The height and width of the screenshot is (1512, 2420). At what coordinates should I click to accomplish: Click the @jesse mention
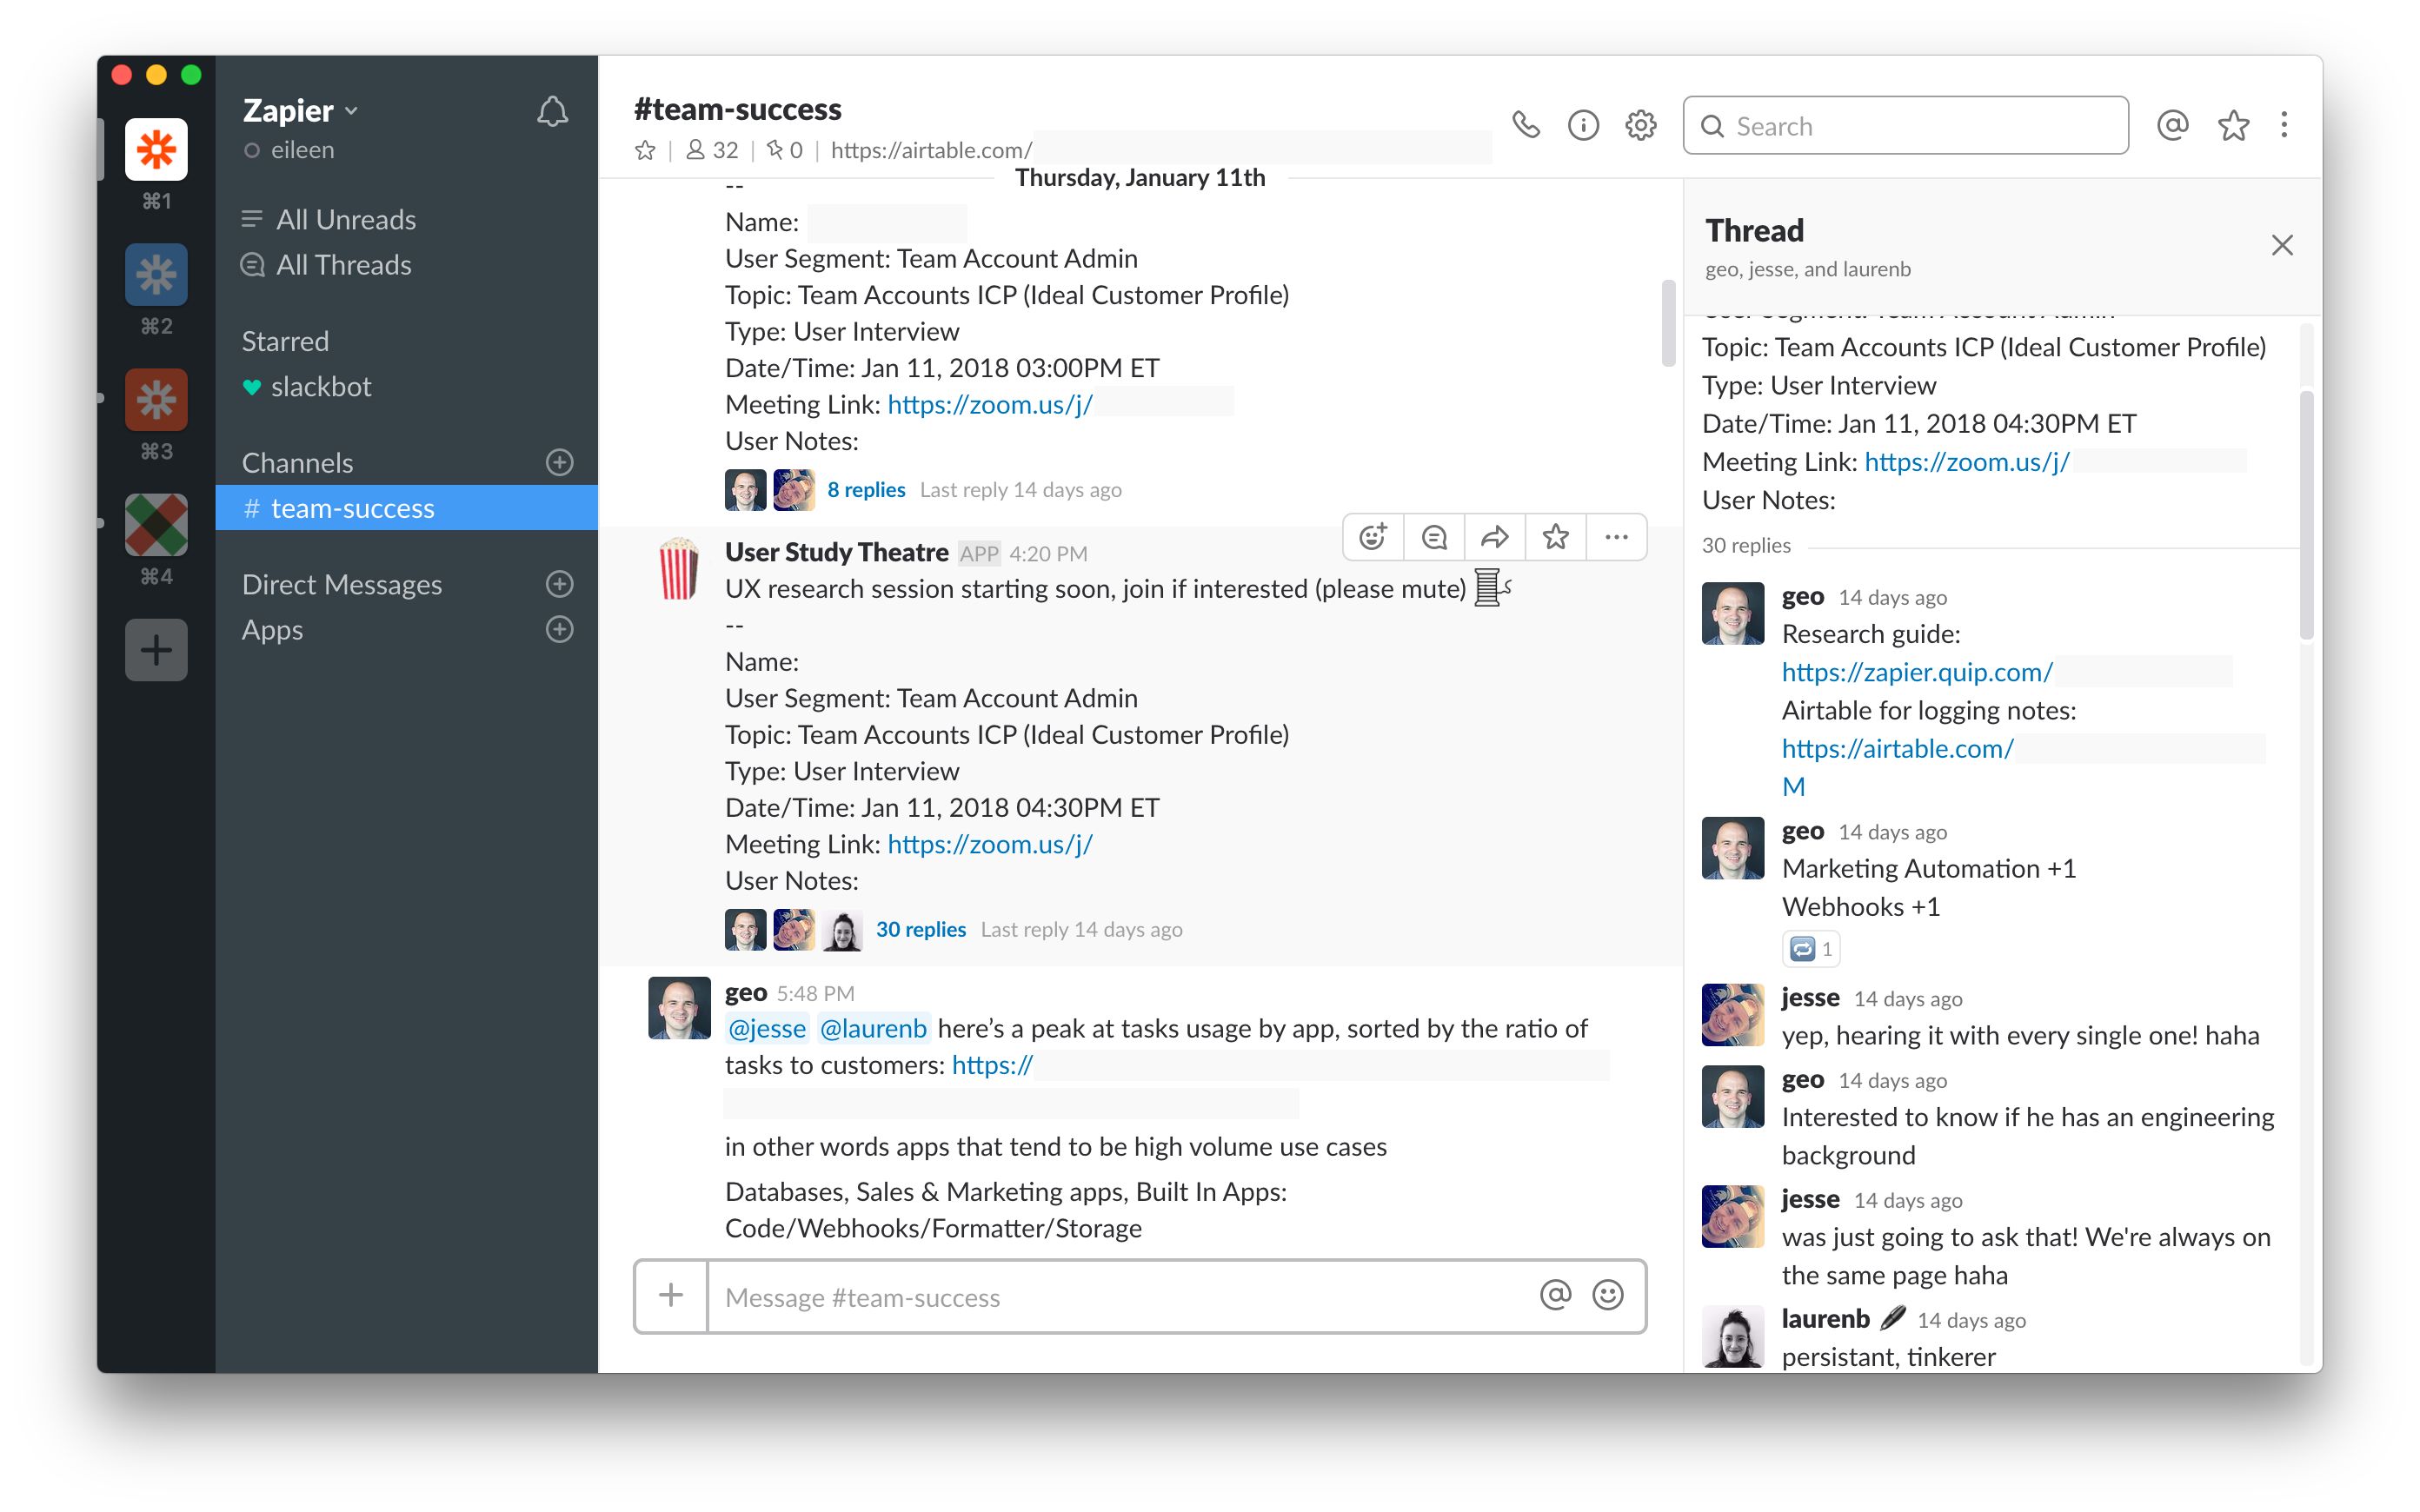coord(767,1029)
